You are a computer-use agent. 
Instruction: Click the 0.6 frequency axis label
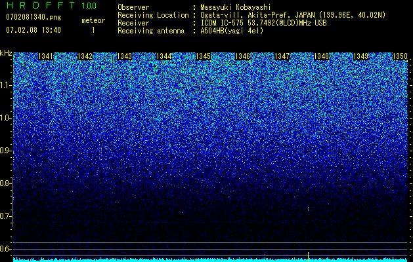(x=5, y=249)
